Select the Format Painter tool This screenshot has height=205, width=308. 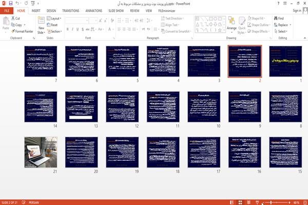pyautogui.click(x=22, y=31)
